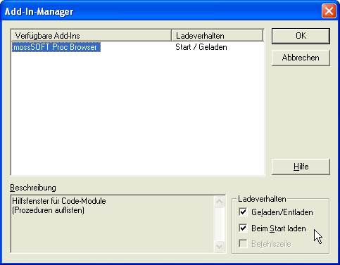Image resolution: width=340 pixels, height=265 pixels.
Task: Close the Add-In-Manager dialog
Action: (x=329, y=11)
